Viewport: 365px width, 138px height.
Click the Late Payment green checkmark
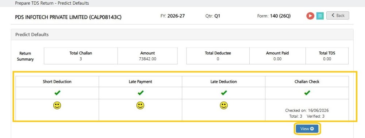coord(141,93)
